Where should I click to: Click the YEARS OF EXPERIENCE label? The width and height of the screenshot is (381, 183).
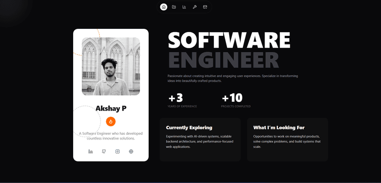(182, 106)
